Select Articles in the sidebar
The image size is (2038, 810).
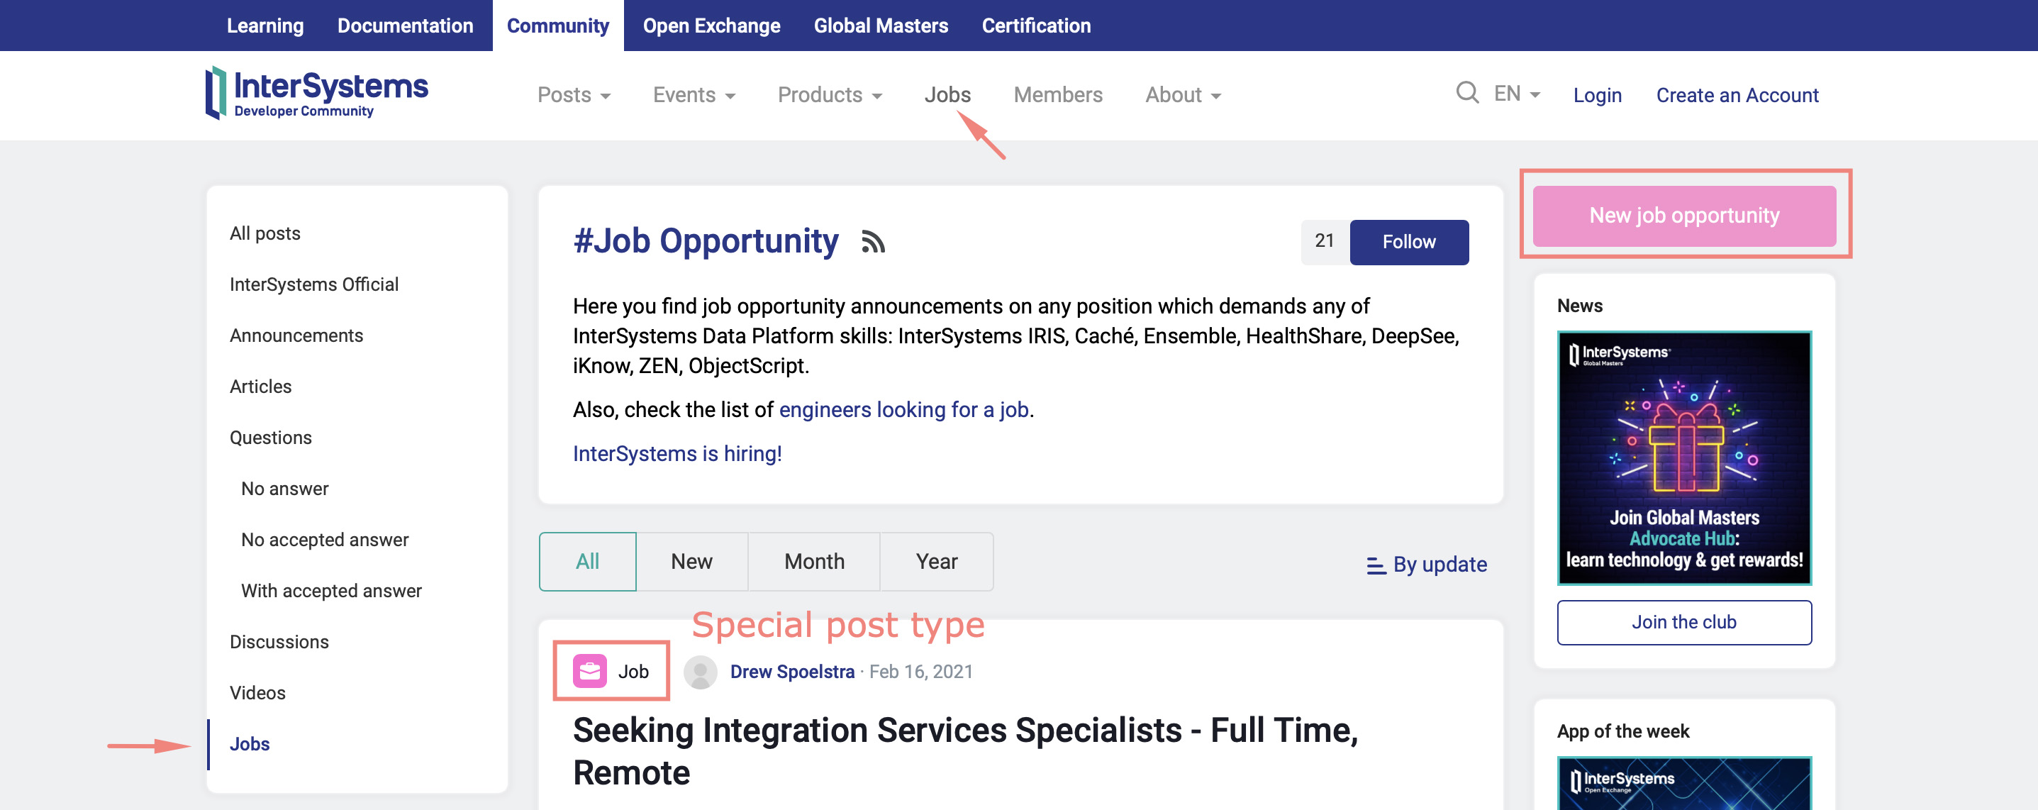260,386
